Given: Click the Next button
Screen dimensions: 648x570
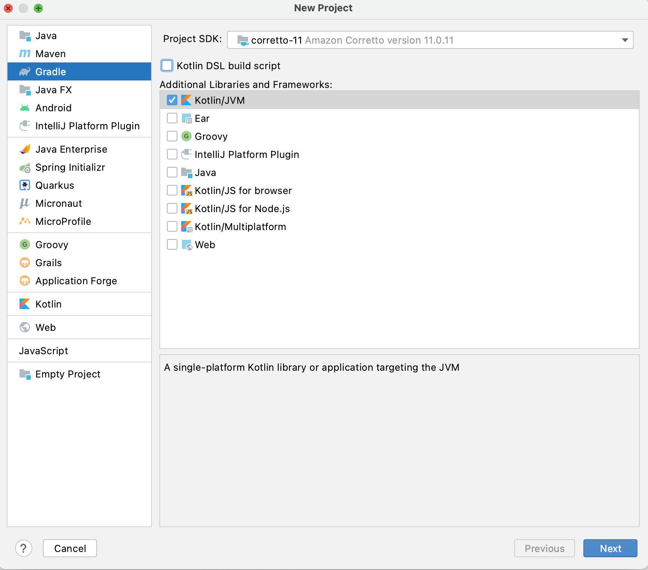Looking at the screenshot, I should 610,548.
